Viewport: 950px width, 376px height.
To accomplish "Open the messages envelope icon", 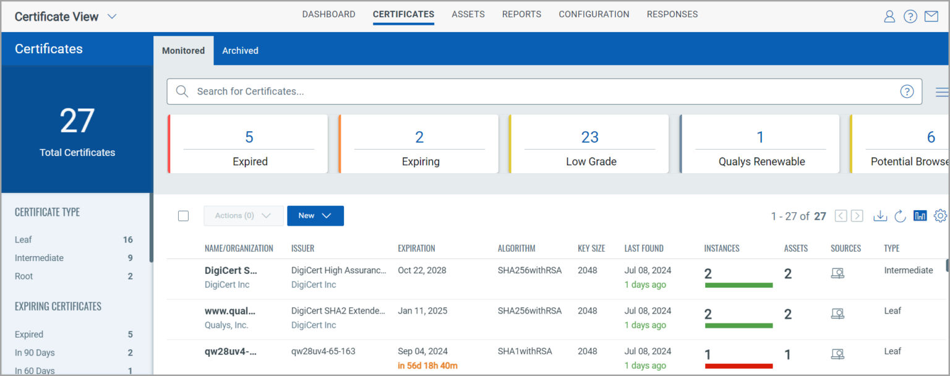I will [931, 16].
